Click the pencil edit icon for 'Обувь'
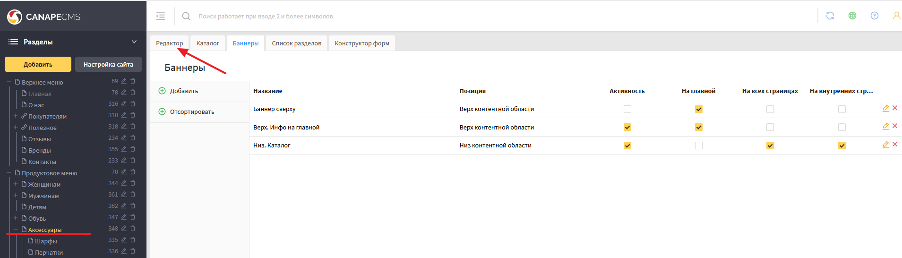 pos(124,217)
